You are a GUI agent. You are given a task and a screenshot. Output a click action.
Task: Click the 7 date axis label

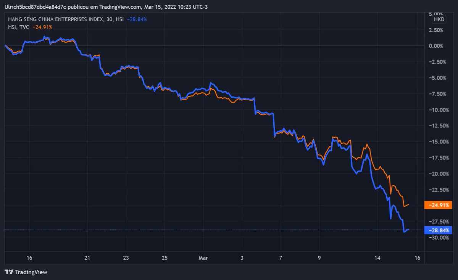tap(281, 258)
